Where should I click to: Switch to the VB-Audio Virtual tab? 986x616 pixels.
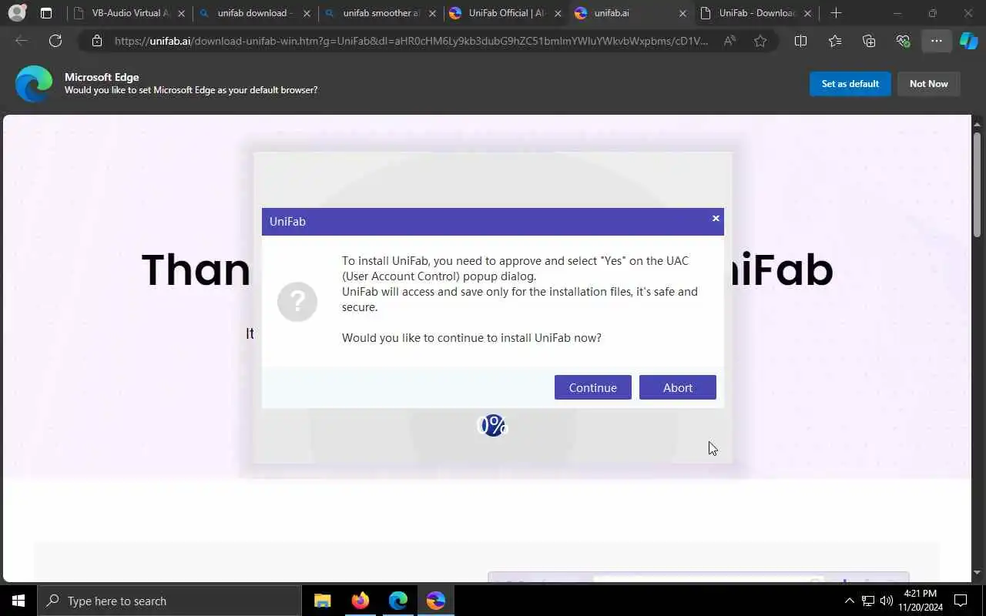click(129, 13)
